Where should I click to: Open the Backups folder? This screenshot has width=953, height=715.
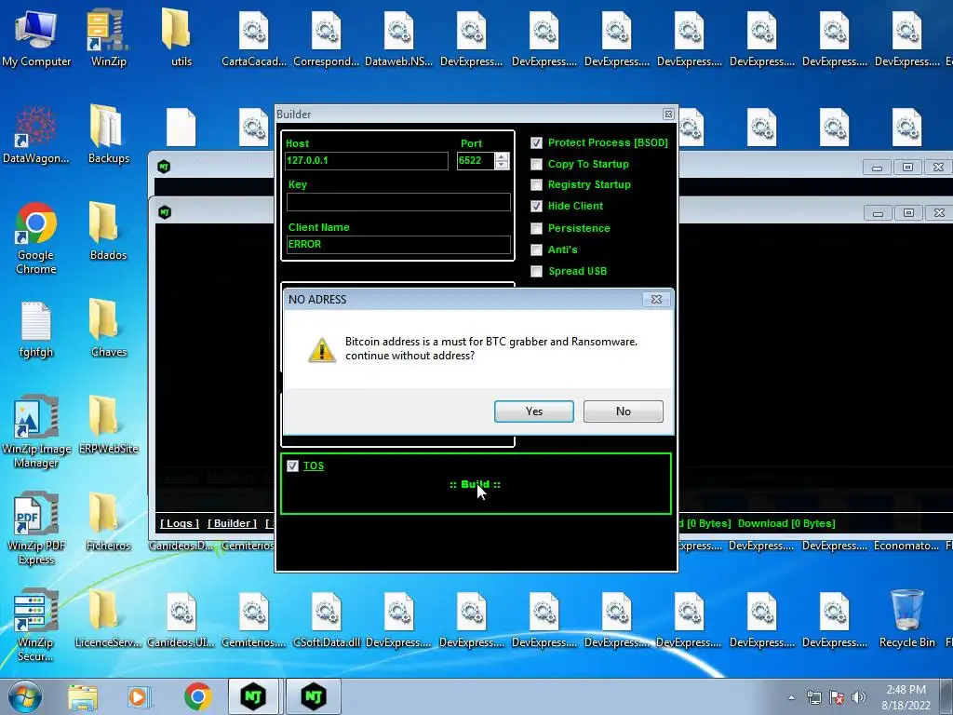[108, 134]
